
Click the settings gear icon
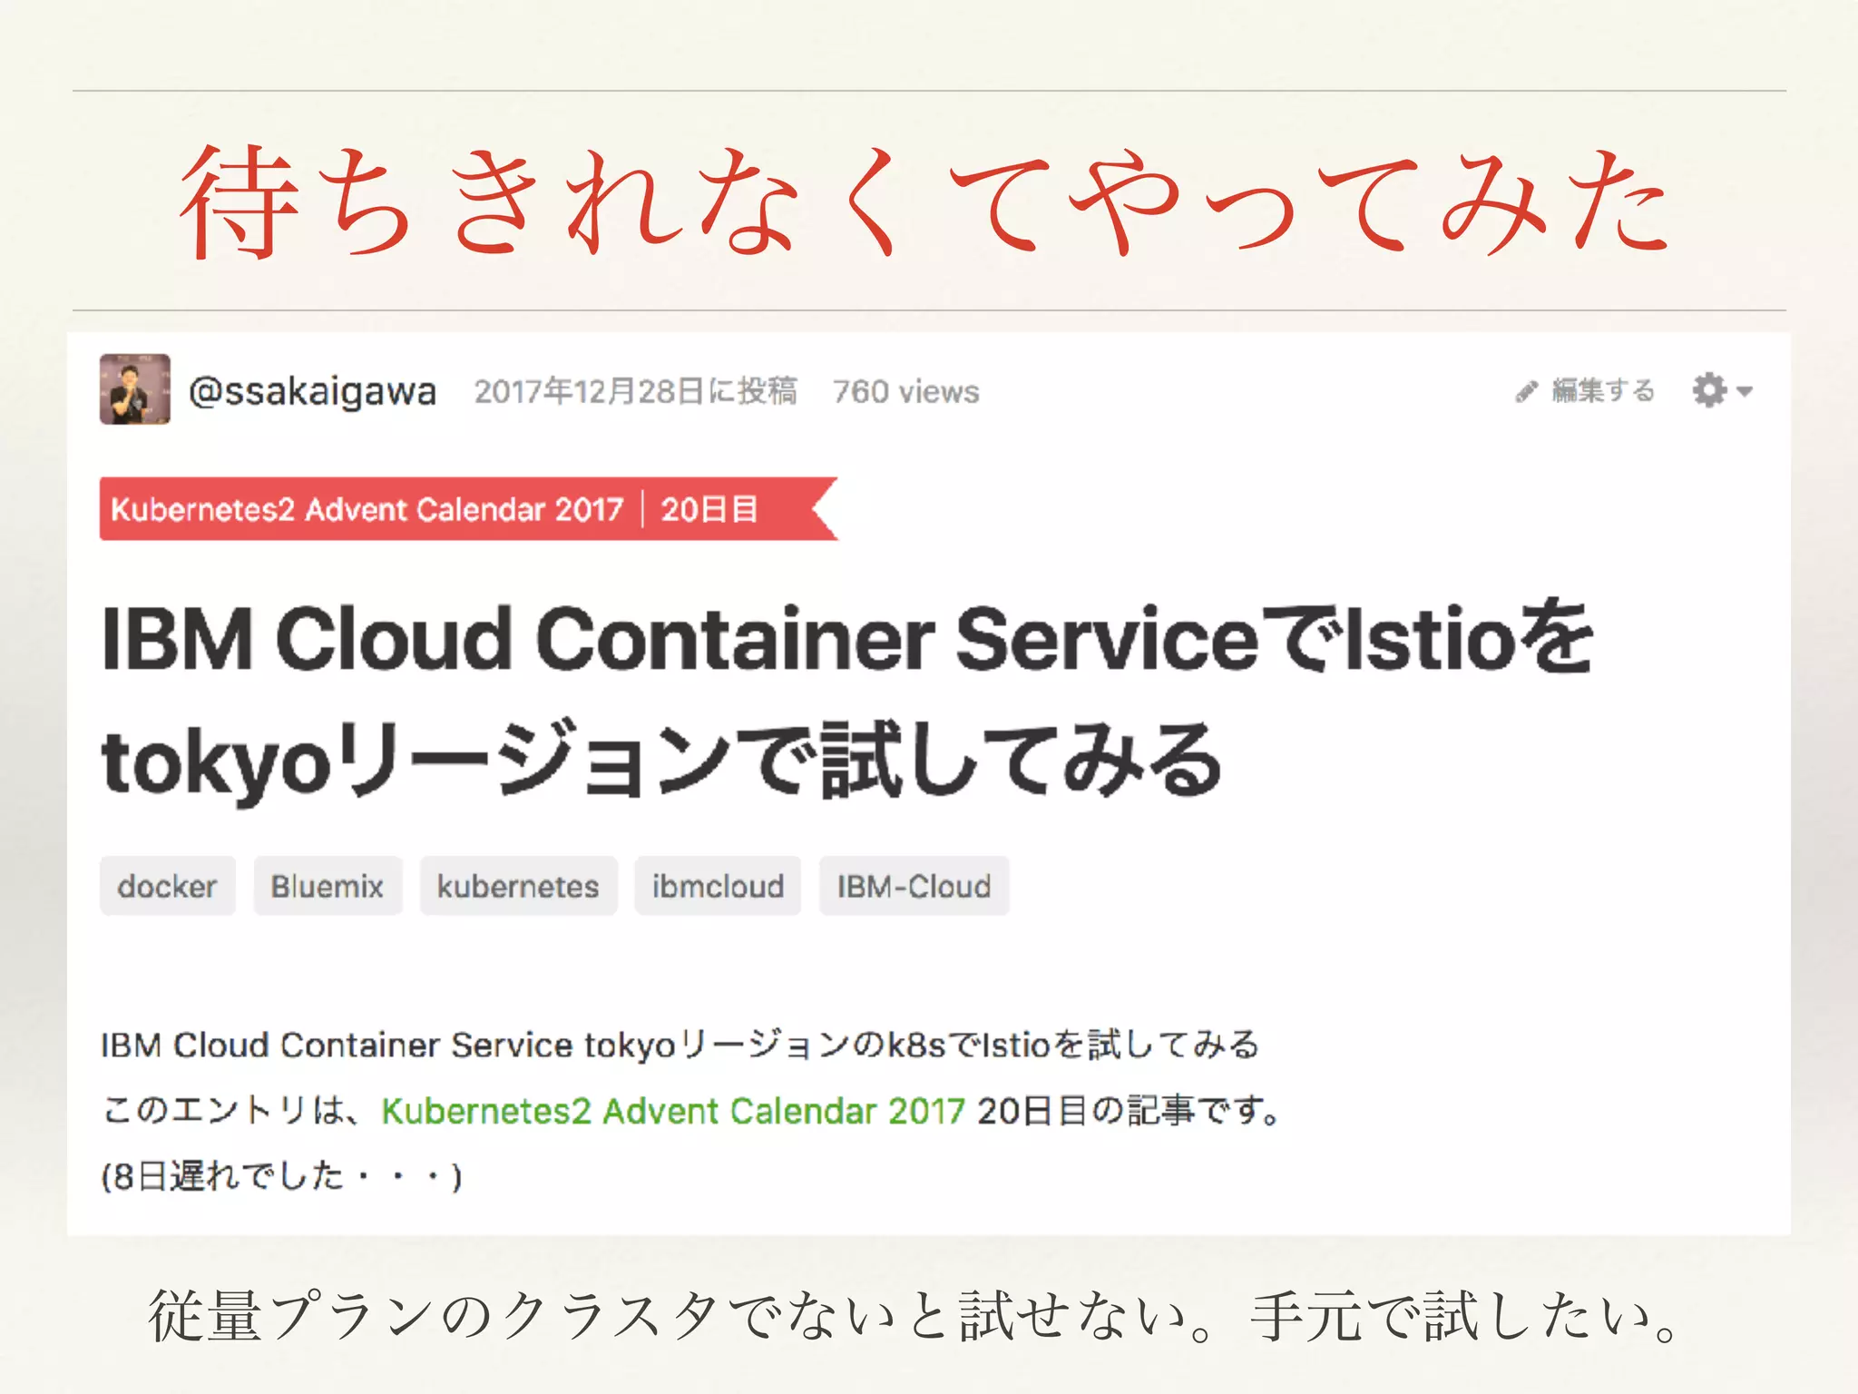click(1709, 390)
